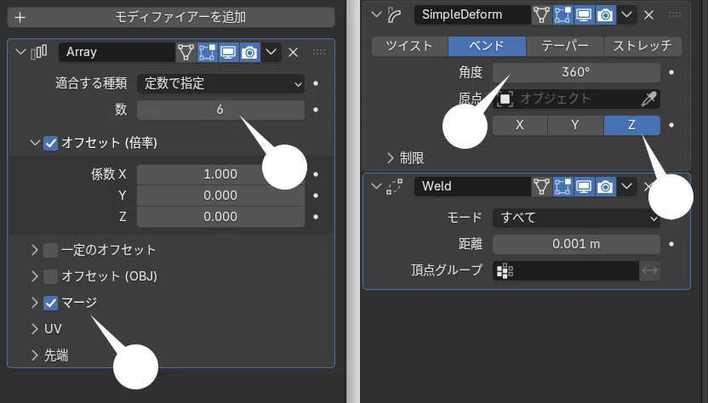Screen dimensions: 708x403
Task: Collapse the Array modifier panel
Action: tap(20, 52)
